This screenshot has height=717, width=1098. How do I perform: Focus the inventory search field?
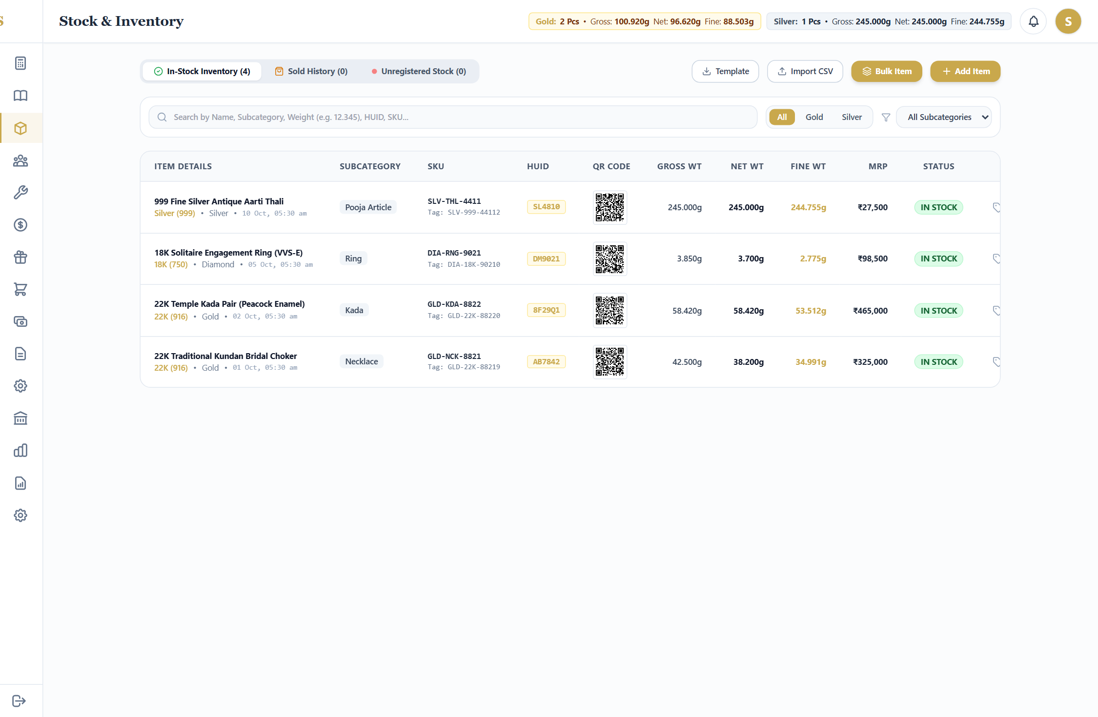(453, 117)
